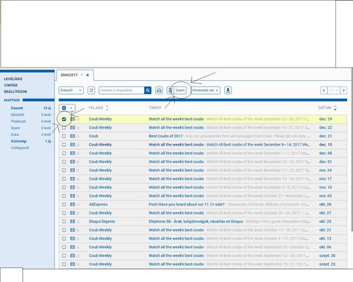The image size is (353, 282).
Task: Click the envelope icon on the dec. 22 row
Action: (73, 128)
